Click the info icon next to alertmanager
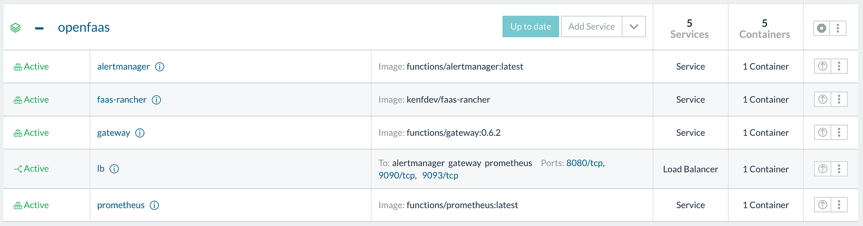Viewport: 863px width, 226px height. click(x=160, y=67)
